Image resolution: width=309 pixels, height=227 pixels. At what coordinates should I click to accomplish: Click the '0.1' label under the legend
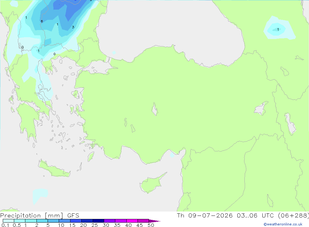click(5, 225)
